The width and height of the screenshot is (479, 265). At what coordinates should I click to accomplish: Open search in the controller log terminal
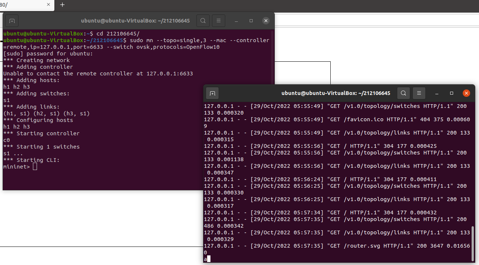403,93
